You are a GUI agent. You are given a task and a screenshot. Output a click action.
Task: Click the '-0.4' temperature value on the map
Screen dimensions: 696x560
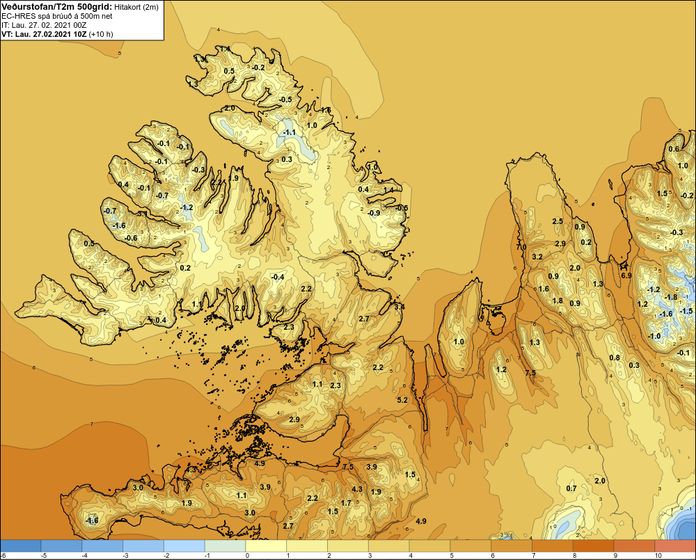click(x=278, y=278)
